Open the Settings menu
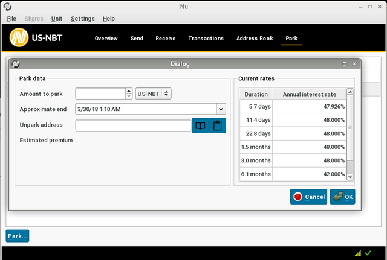Image resolution: width=387 pixels, height=260 pixels. 83,19
